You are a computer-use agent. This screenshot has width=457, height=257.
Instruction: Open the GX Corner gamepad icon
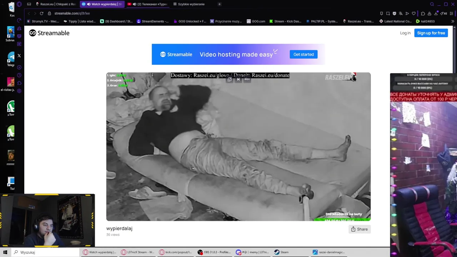[x=29, y=4]
